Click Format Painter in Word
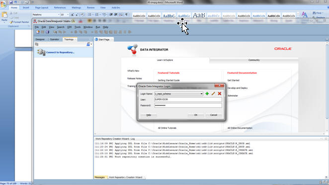The height and width of the screenshot is (185, 329). (x=19, y=22)
